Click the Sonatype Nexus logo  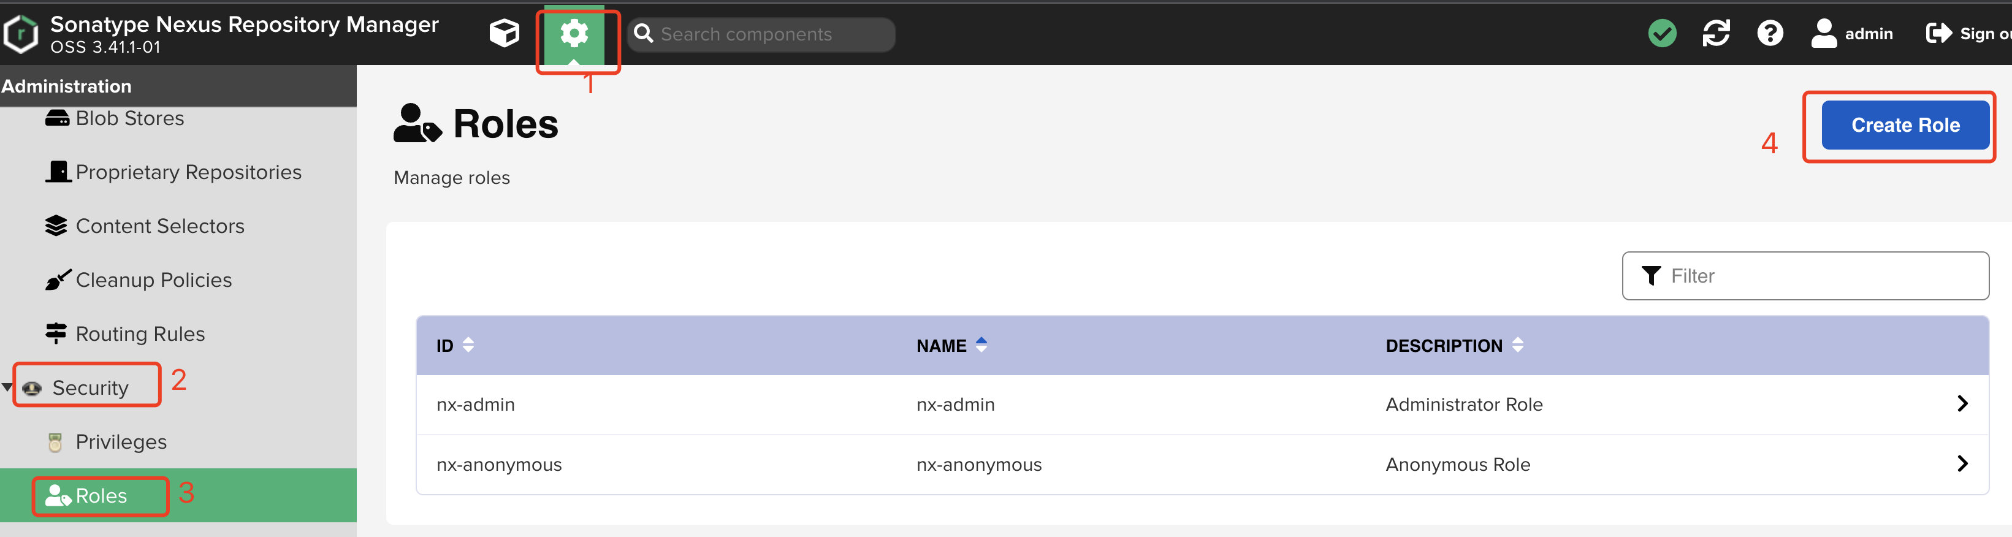pos(20,34)
